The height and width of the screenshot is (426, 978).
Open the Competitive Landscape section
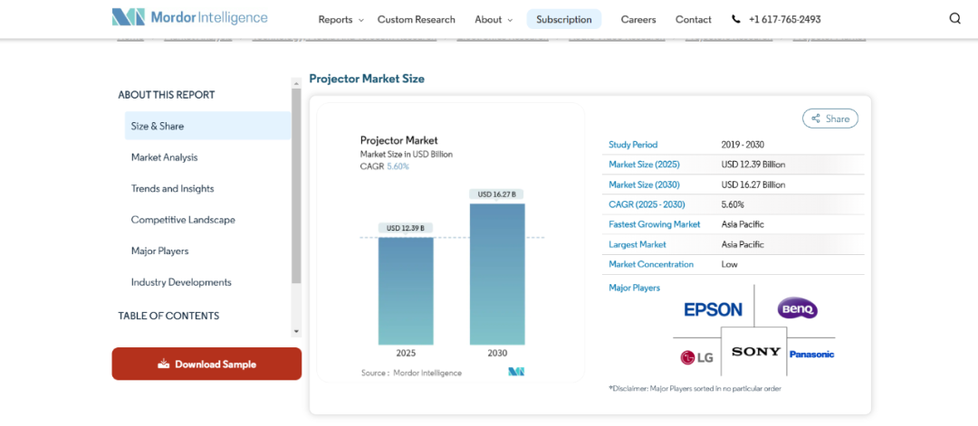tap(183, 219)
